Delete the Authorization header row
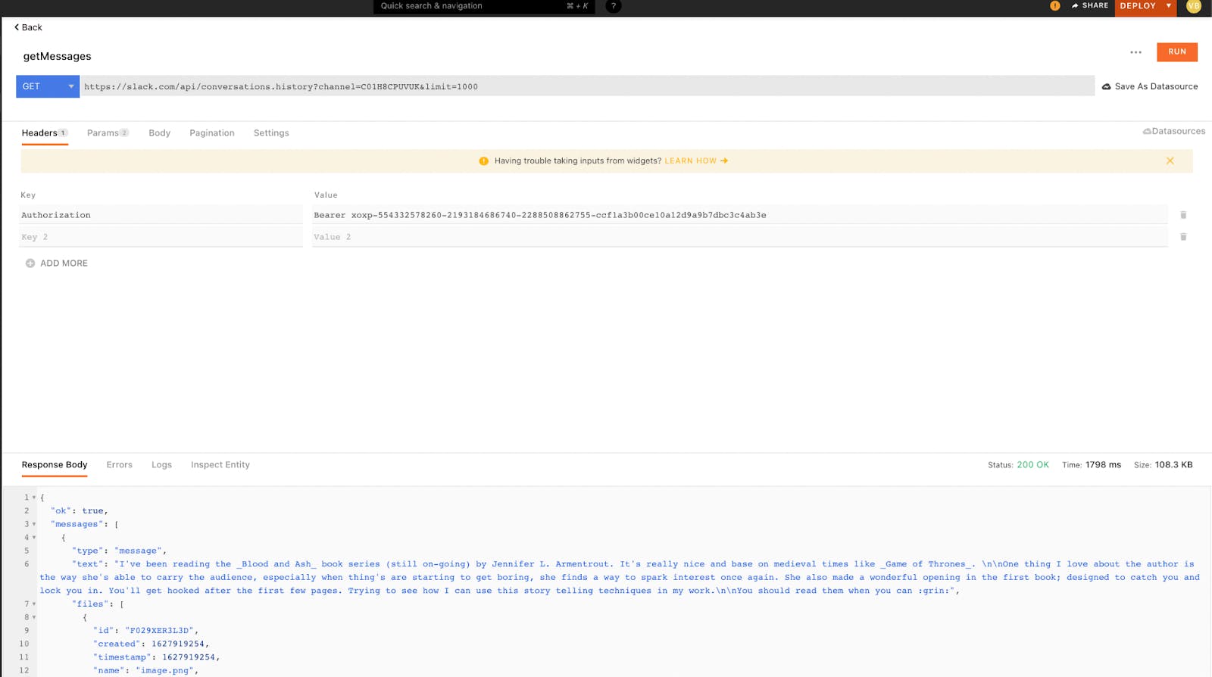 tap(1183, 215)
